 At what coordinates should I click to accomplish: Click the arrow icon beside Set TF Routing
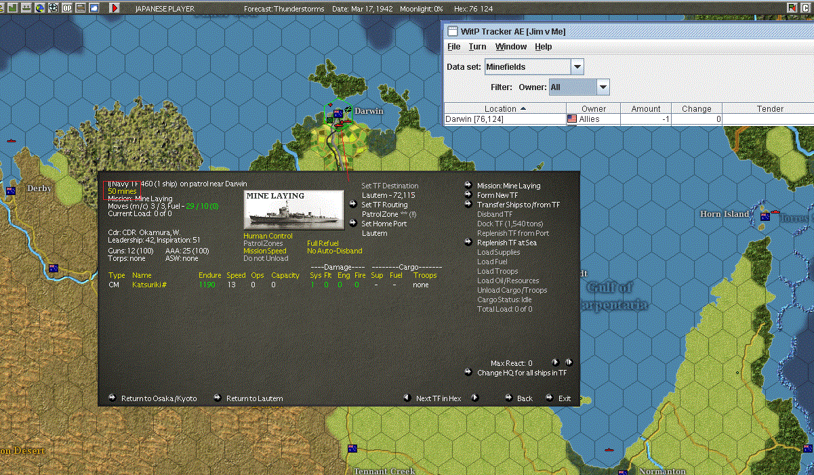pyautogui.click(x=353, y=204)
